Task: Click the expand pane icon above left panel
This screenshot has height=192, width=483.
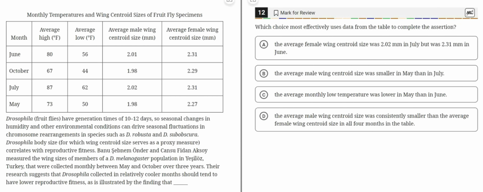Action: point(229,0)
